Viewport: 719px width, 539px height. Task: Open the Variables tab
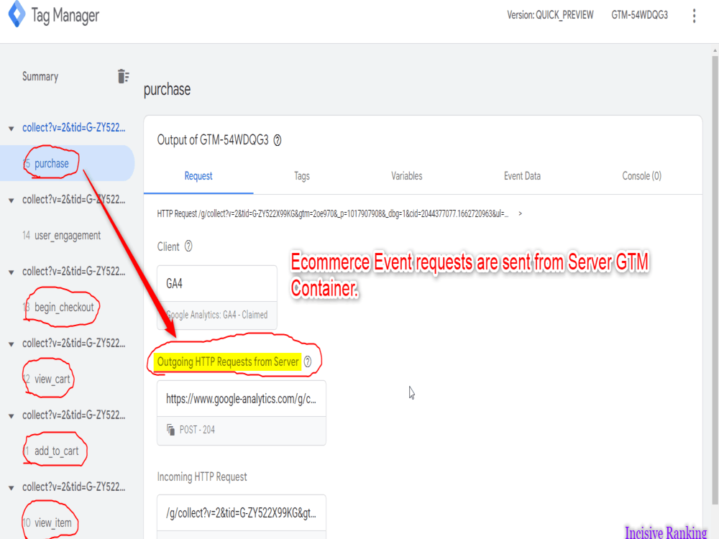(407, 176)
